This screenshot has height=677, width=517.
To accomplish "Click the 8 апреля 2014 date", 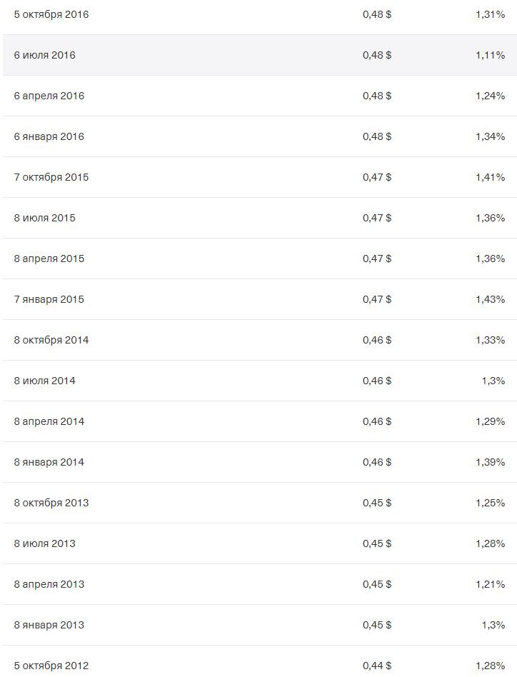I will [x=49, y=421].
